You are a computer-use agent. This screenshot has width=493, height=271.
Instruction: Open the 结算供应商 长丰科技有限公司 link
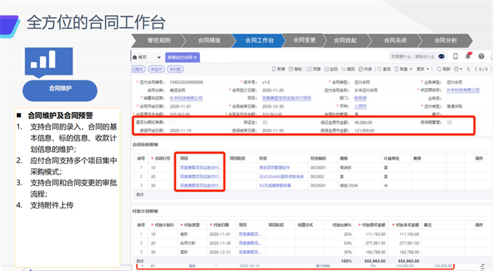(x=186, y=99)
